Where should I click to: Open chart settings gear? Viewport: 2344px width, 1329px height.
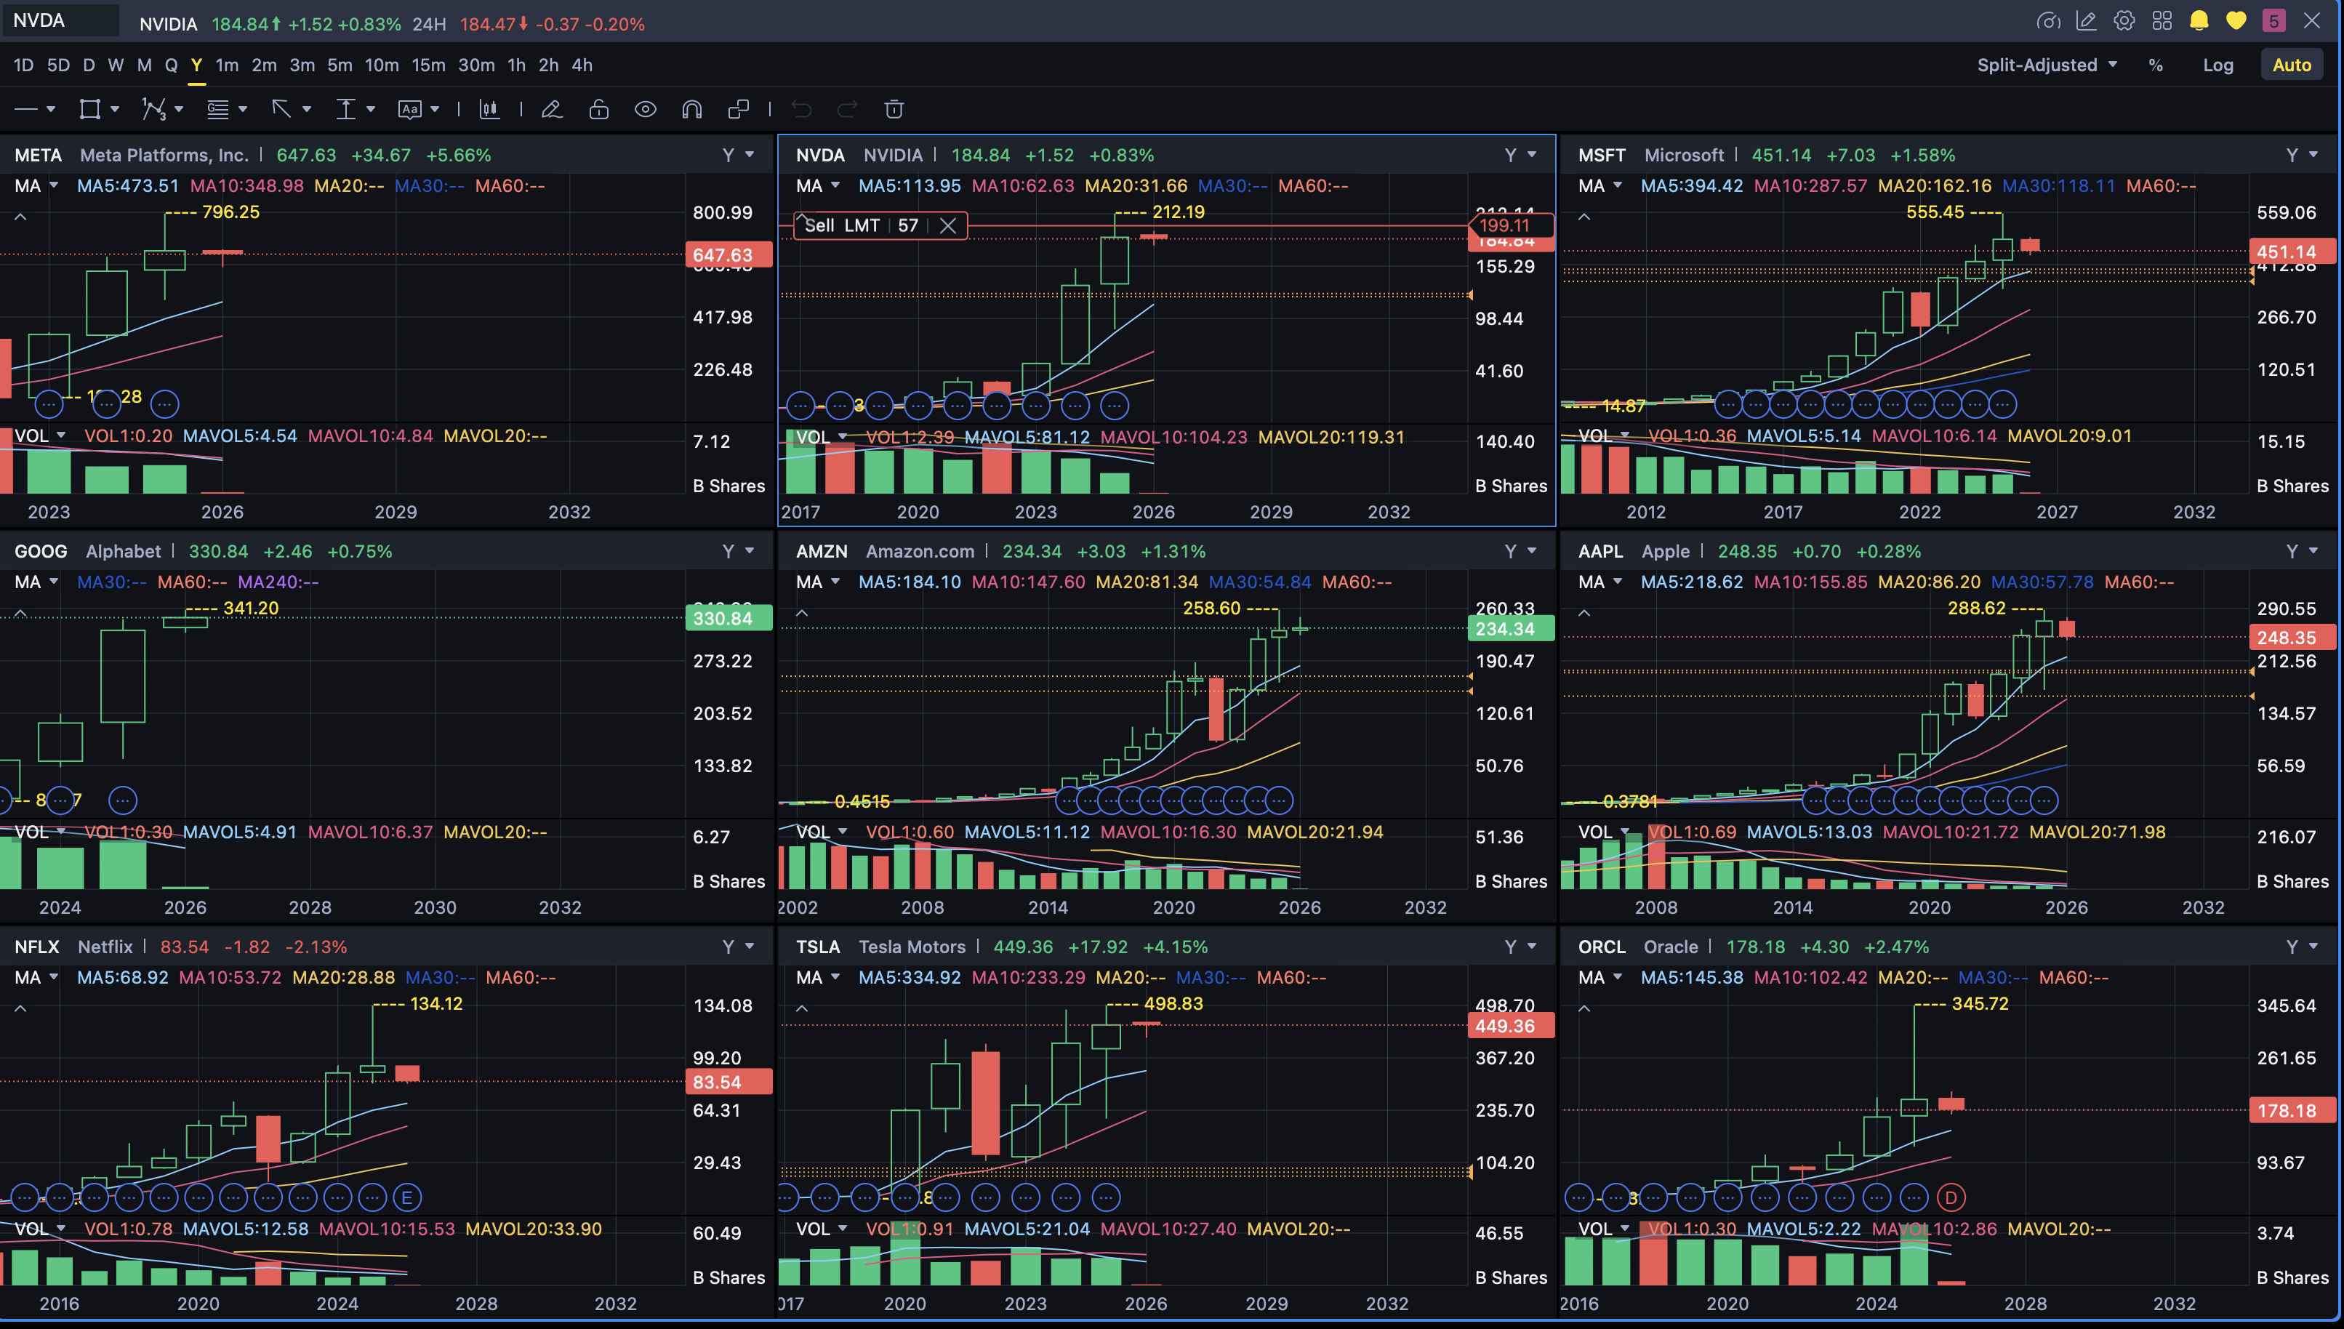pyautogui.click(x=2124, y=20)
